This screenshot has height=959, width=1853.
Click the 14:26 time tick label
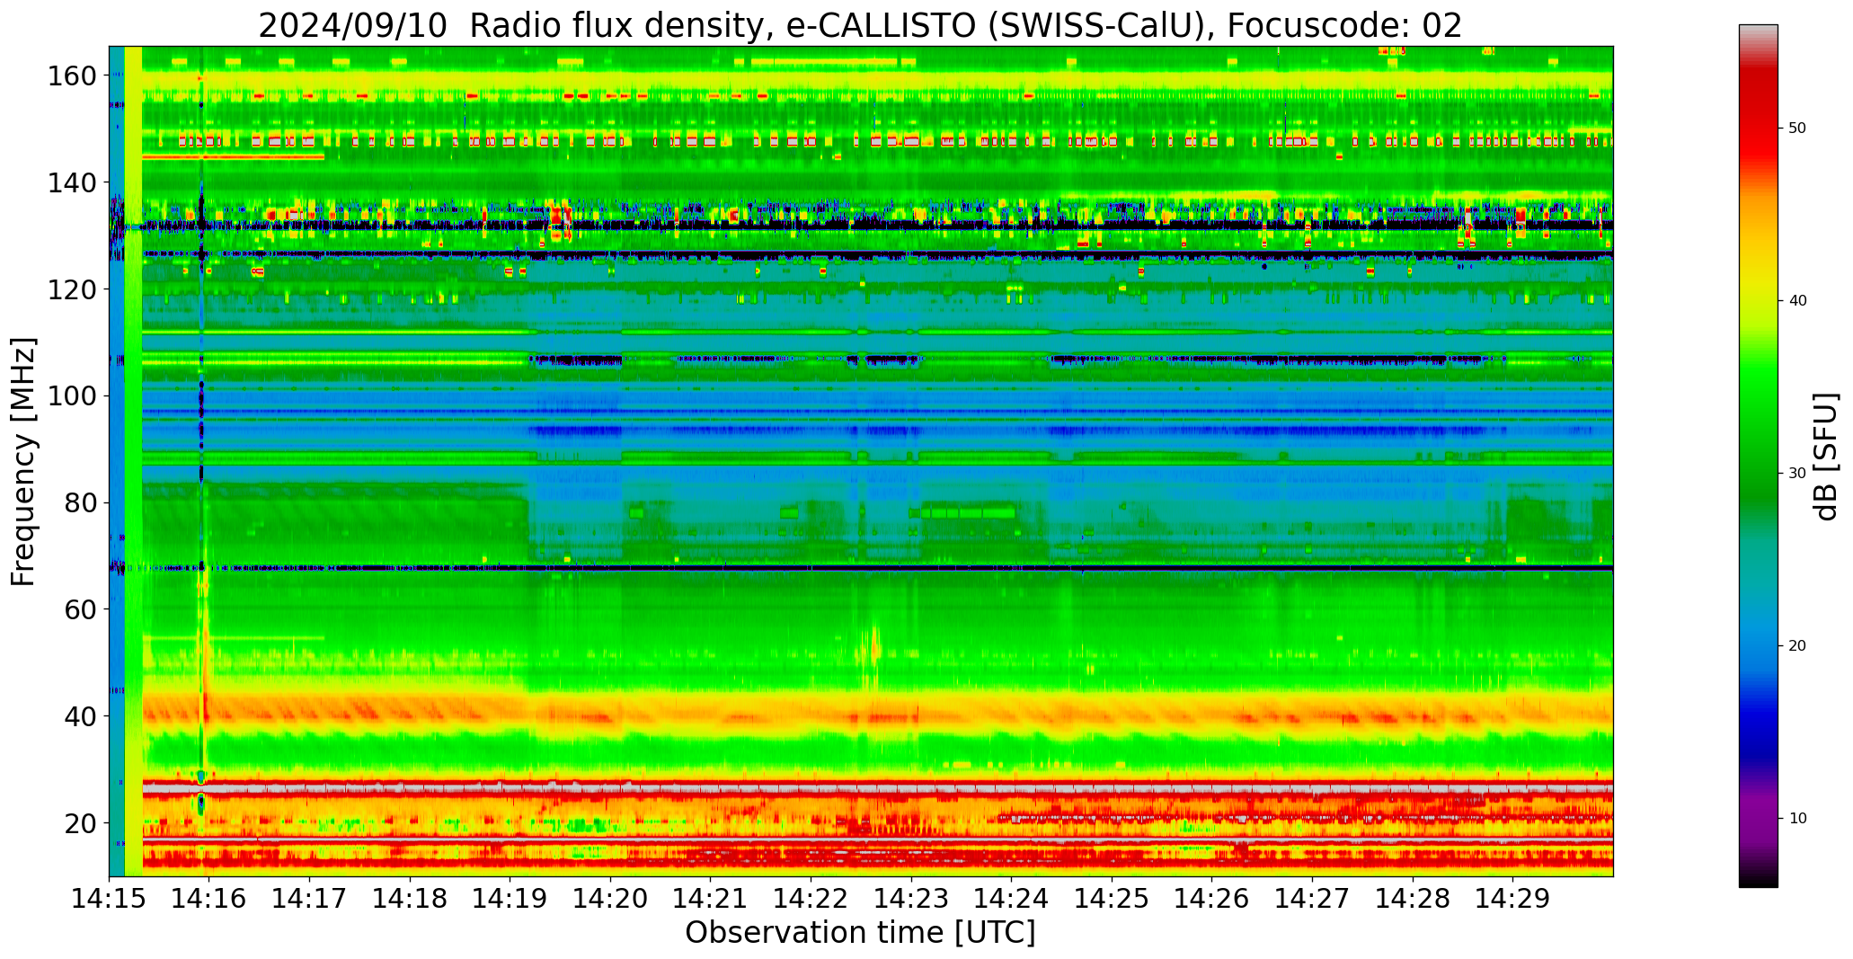click(1211, 898)
